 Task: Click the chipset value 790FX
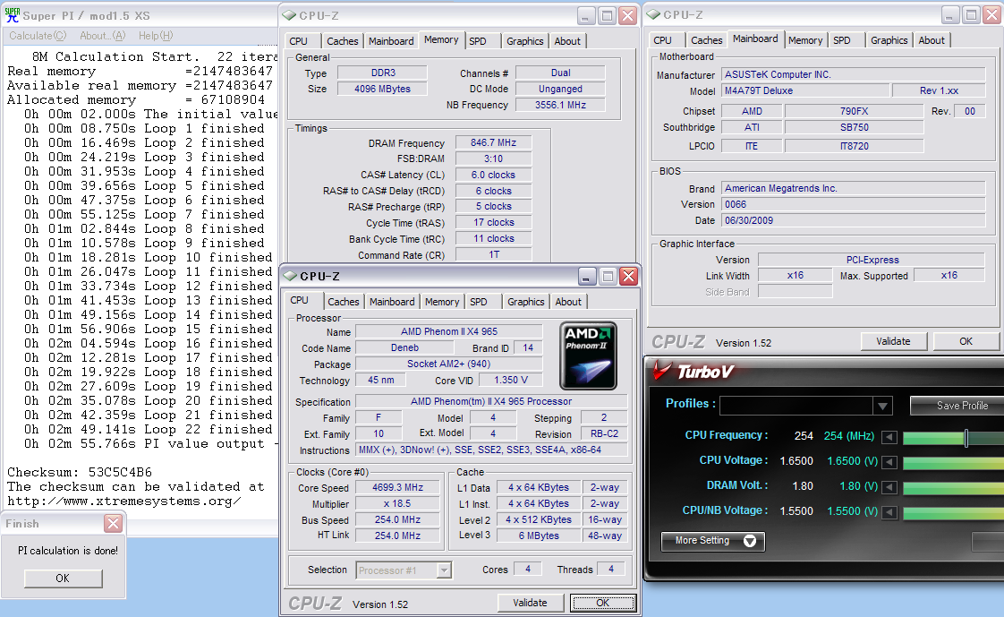[x=855, y=111]
